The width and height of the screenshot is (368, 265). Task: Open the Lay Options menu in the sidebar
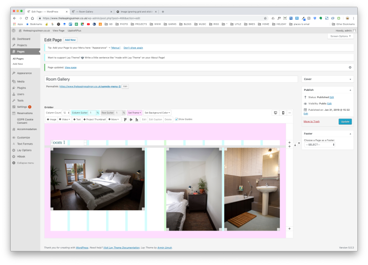(x=24, y=150)
